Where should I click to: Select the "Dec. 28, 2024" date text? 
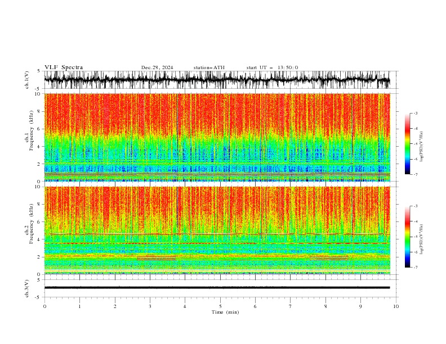coord(157,67)
